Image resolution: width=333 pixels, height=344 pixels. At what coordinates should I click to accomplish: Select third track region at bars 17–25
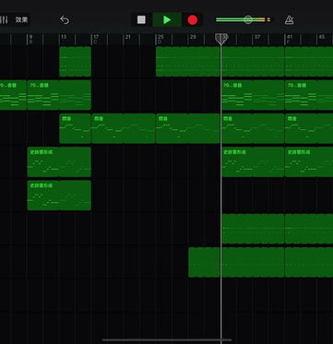point(124,128)
